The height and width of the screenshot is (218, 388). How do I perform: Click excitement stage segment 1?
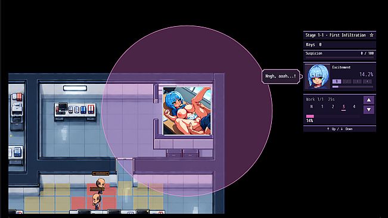tap(337, 82)
